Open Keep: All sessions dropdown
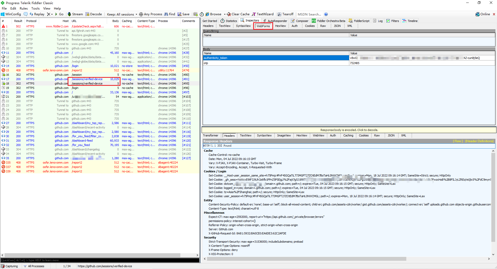Image resolution: width=497 pixels, height=269 pixels. pos(122,14)
